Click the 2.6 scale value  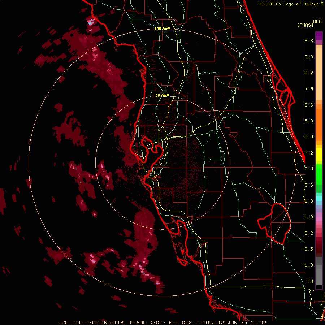(x=309, y=185)
